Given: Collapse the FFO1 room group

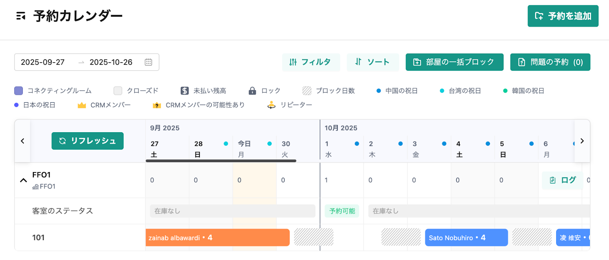Looking at the screenshot, I should click(23, 180).
